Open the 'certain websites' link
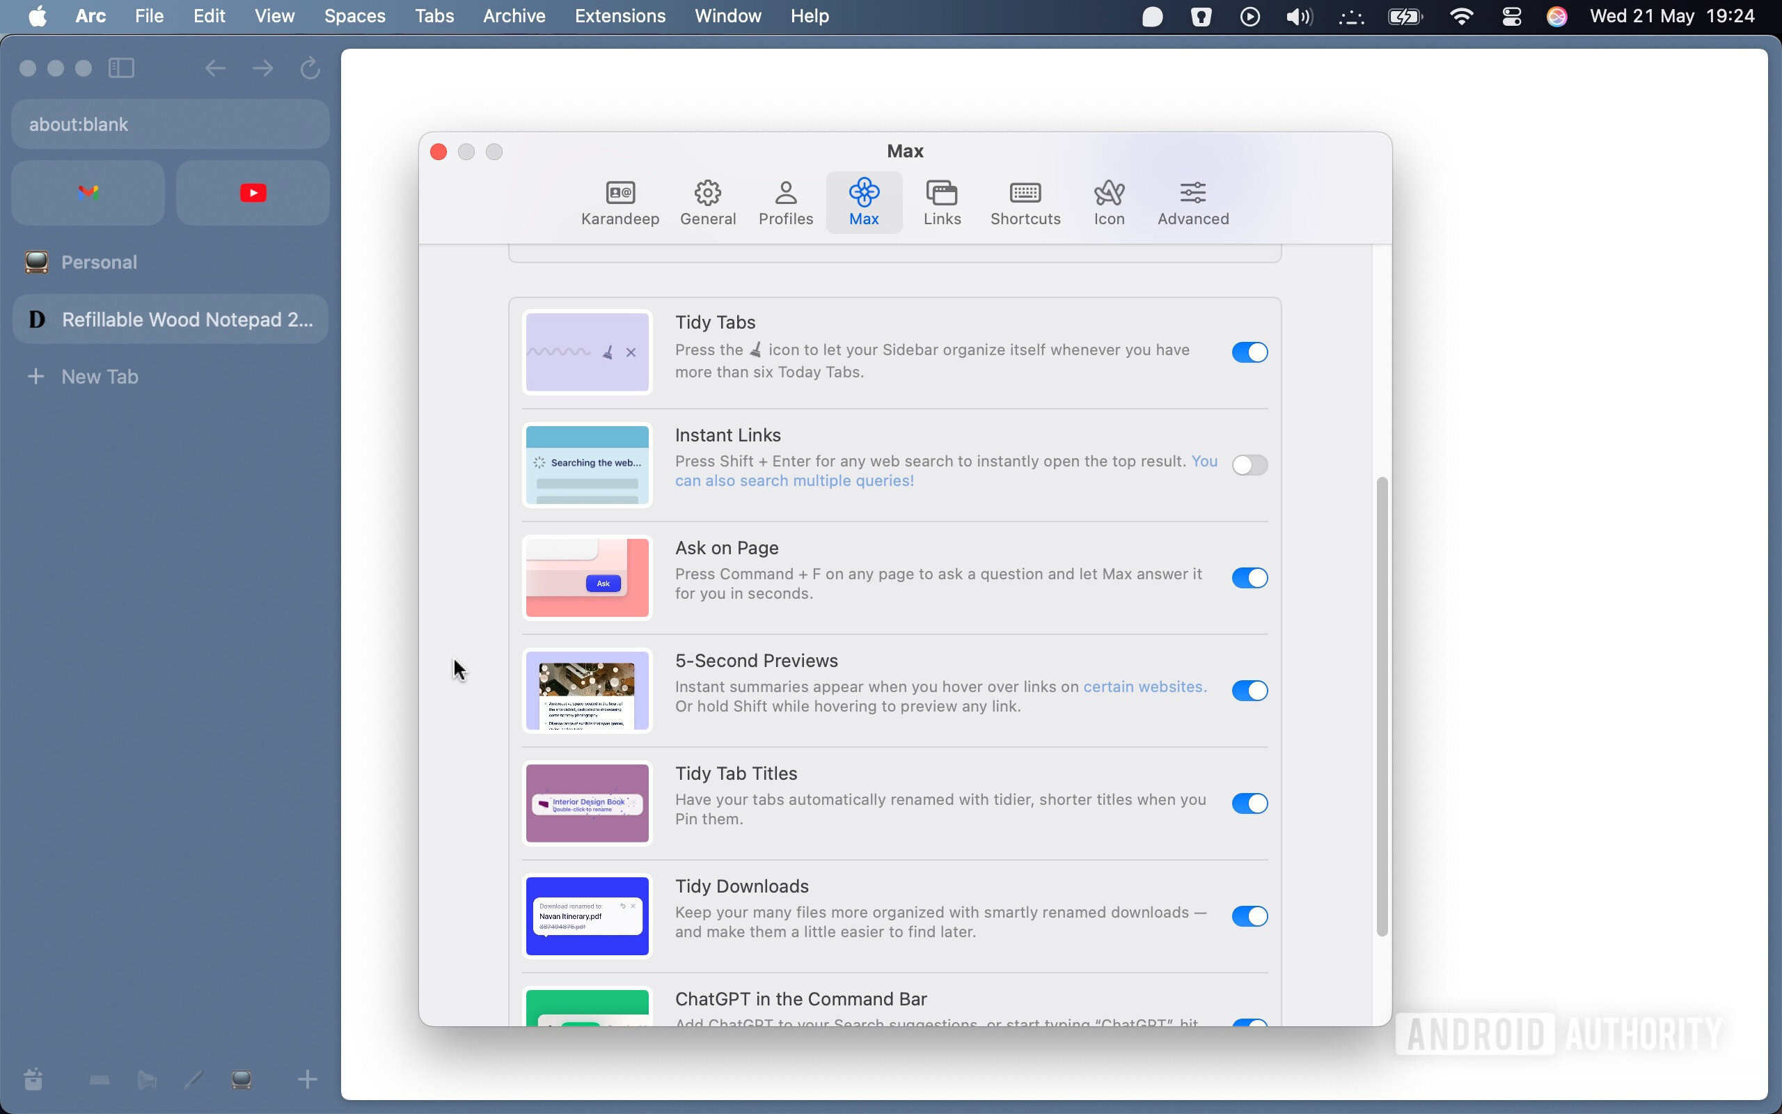Screen dimensions: 1782x1114 1142,686
